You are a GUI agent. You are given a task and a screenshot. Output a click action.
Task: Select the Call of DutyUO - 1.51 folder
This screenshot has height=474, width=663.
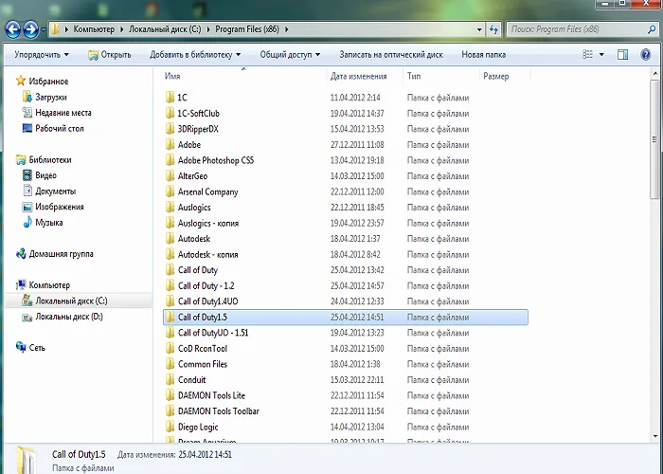[213, 333]
